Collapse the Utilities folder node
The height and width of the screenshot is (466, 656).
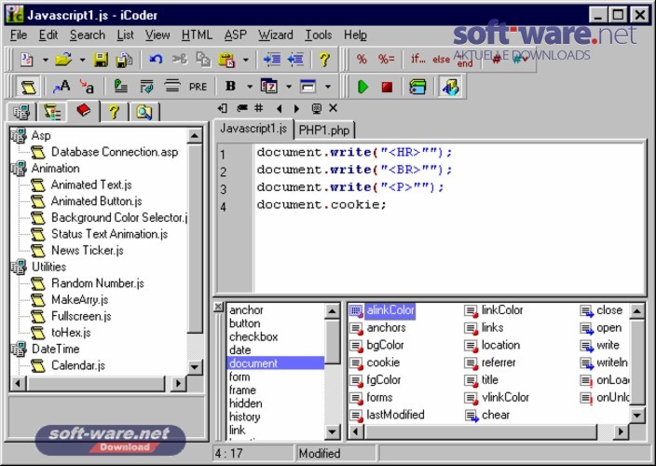(19, 267)
